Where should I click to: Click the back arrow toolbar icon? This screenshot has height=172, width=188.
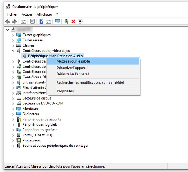coord(8,21)
